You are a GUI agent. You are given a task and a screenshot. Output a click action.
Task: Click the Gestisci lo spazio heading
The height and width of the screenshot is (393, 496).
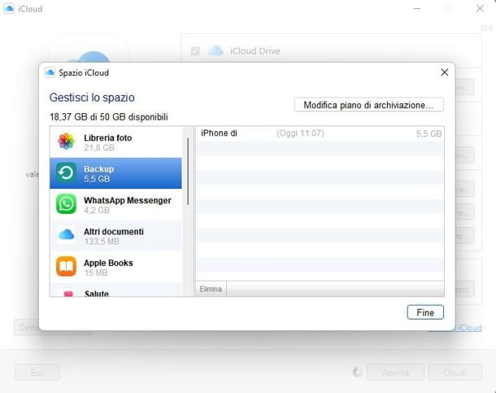coord(92,98)
